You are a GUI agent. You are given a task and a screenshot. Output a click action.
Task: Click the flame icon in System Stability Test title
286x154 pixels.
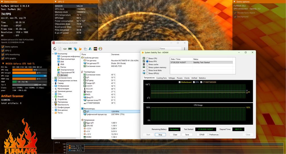(143, 53)
